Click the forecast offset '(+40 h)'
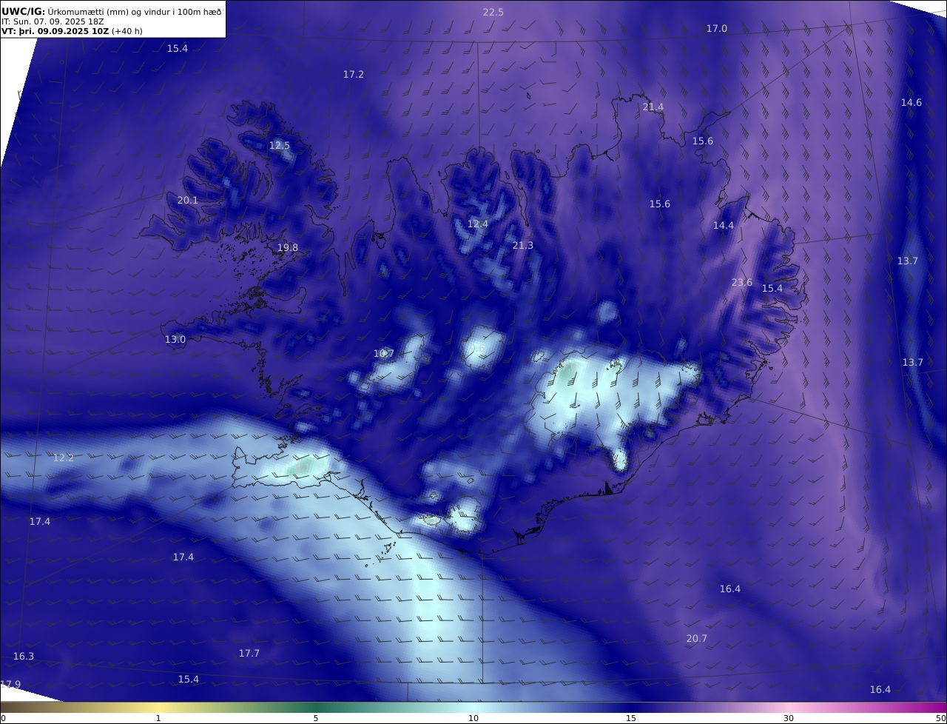This screenshot has height=724, width=947. [127, 31]
